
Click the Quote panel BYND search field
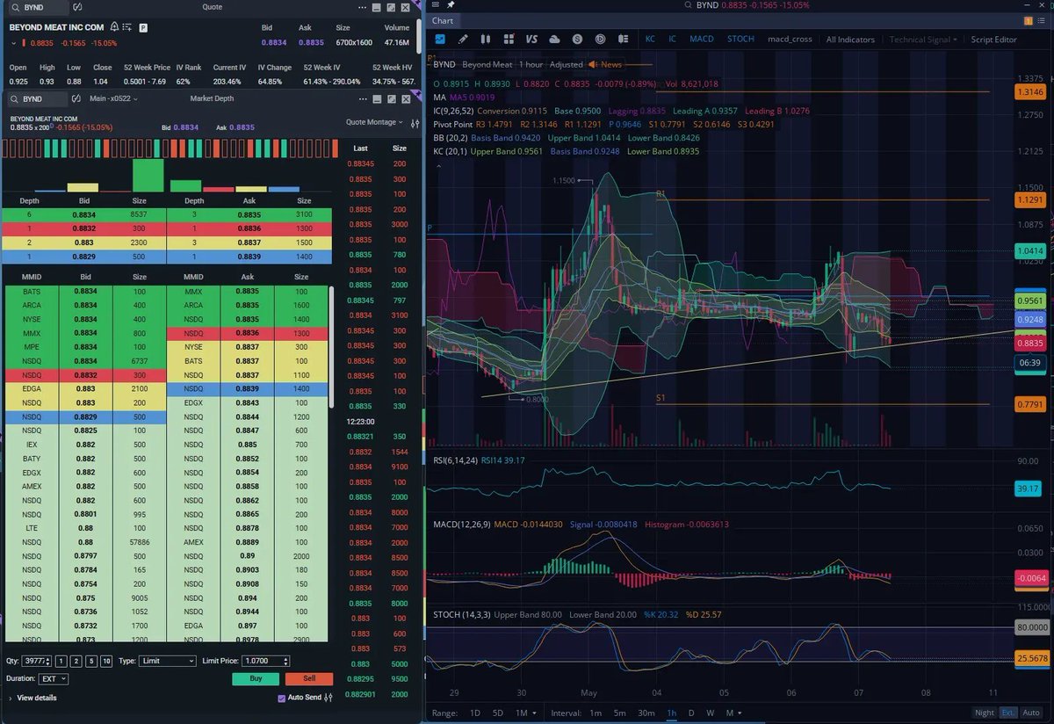[40, 7]
